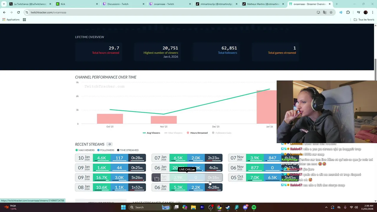This screenshot has height=212, width=377.
Task: Toggle the Hours Streamed chart series
Action: pyautogui.click(x=197, y=133)
